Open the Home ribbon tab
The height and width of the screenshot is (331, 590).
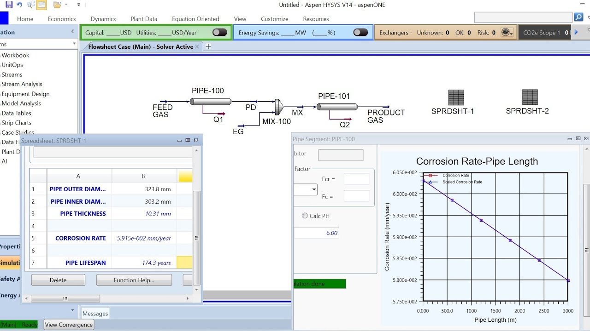pos(25,19)
